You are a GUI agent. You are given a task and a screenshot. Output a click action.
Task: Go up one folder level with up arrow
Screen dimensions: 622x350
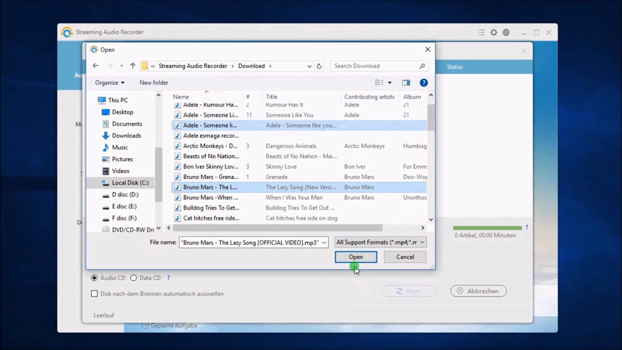pyautogui.click(x=133, y=66)
